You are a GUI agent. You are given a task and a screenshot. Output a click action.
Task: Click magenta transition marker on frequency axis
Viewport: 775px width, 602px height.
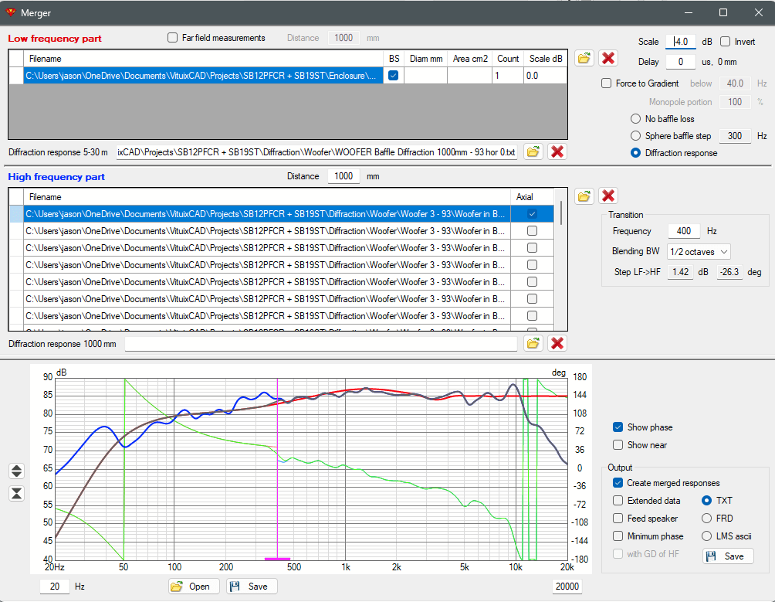(277, 559)
